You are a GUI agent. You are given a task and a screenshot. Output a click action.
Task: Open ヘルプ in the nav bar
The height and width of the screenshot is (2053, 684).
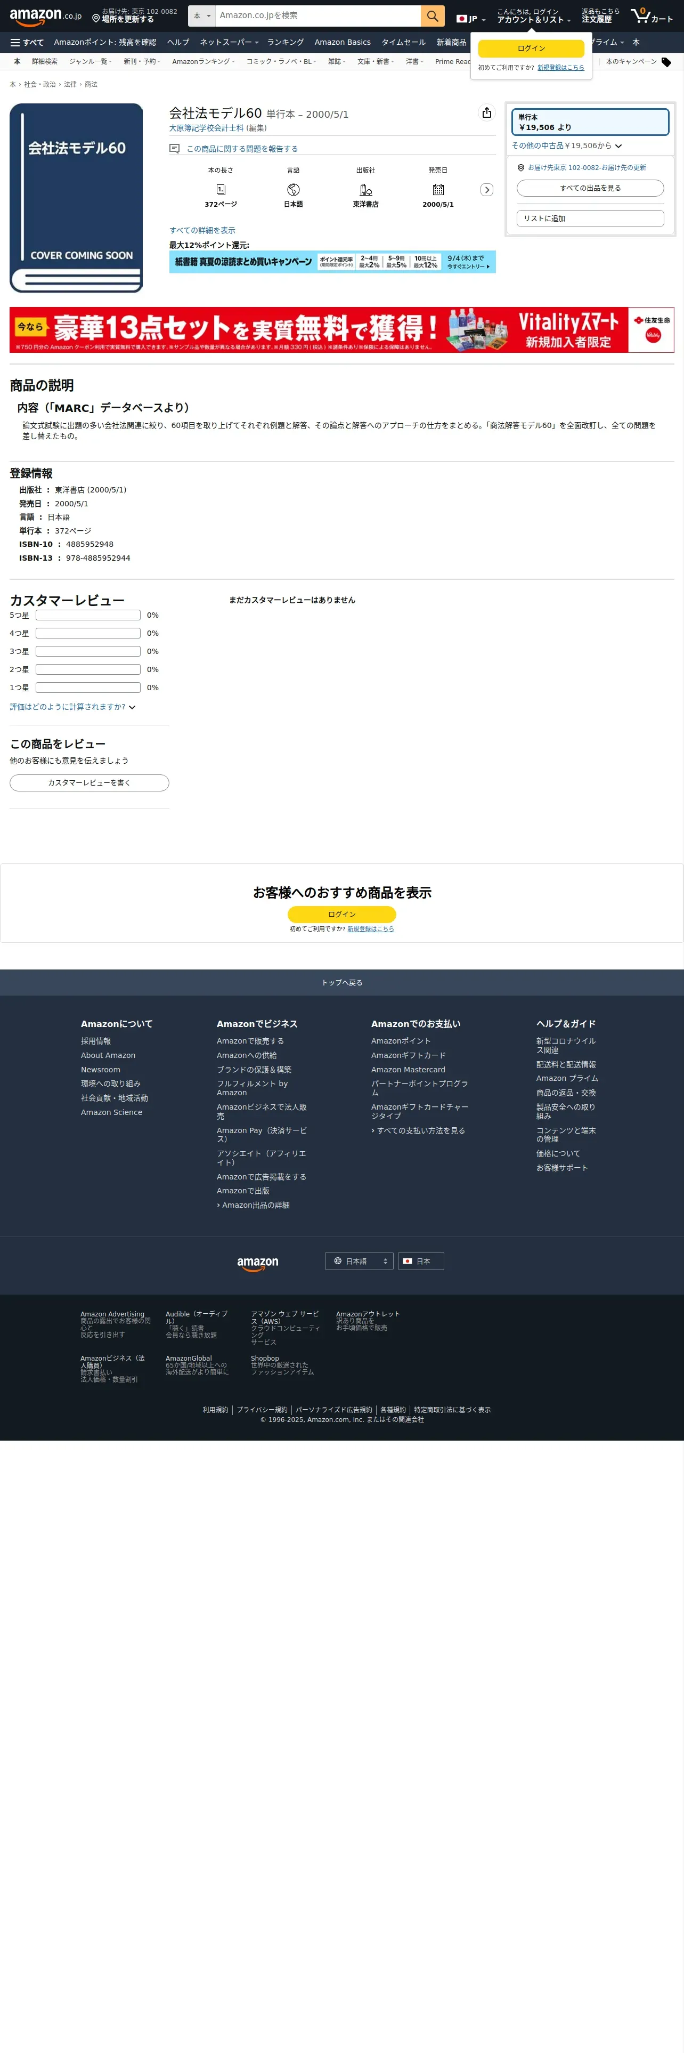tap(178, 42)
